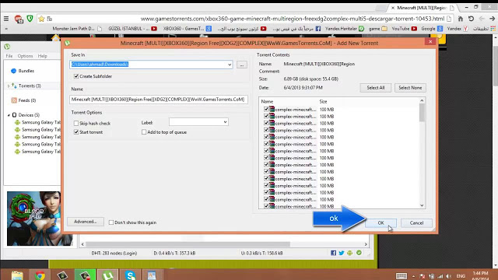Click the Select None button
The image size is (498, 280).
click(410, 88)
